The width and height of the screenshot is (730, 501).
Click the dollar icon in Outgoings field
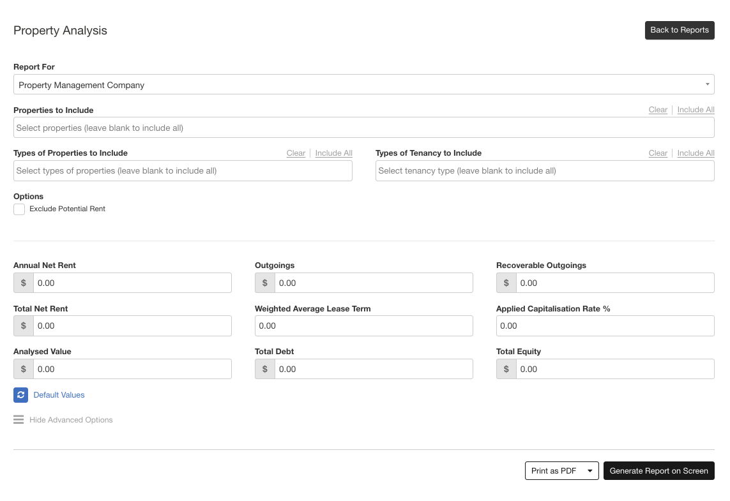coord(265,283)
